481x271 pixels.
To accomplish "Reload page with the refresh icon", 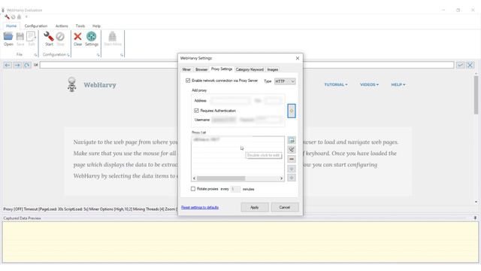I will tap(27, 65).
